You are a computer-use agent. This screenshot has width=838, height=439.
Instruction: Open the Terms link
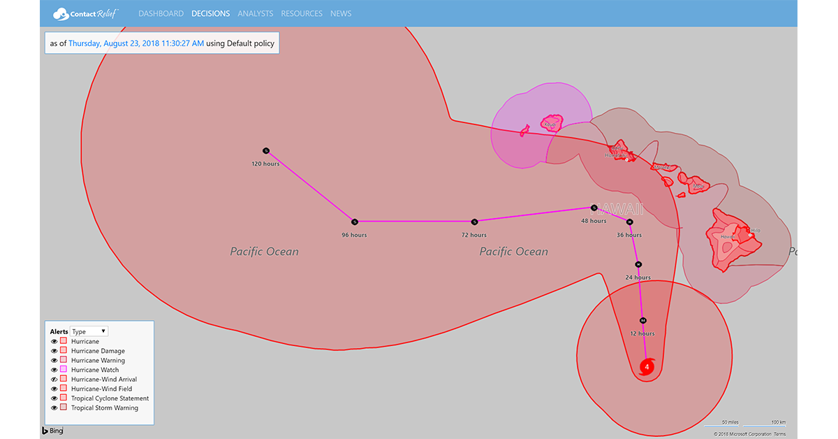[779, 434]
